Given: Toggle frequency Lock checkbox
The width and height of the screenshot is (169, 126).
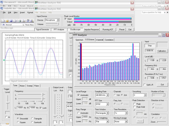Looking at the screenshot, I should 41,108.
